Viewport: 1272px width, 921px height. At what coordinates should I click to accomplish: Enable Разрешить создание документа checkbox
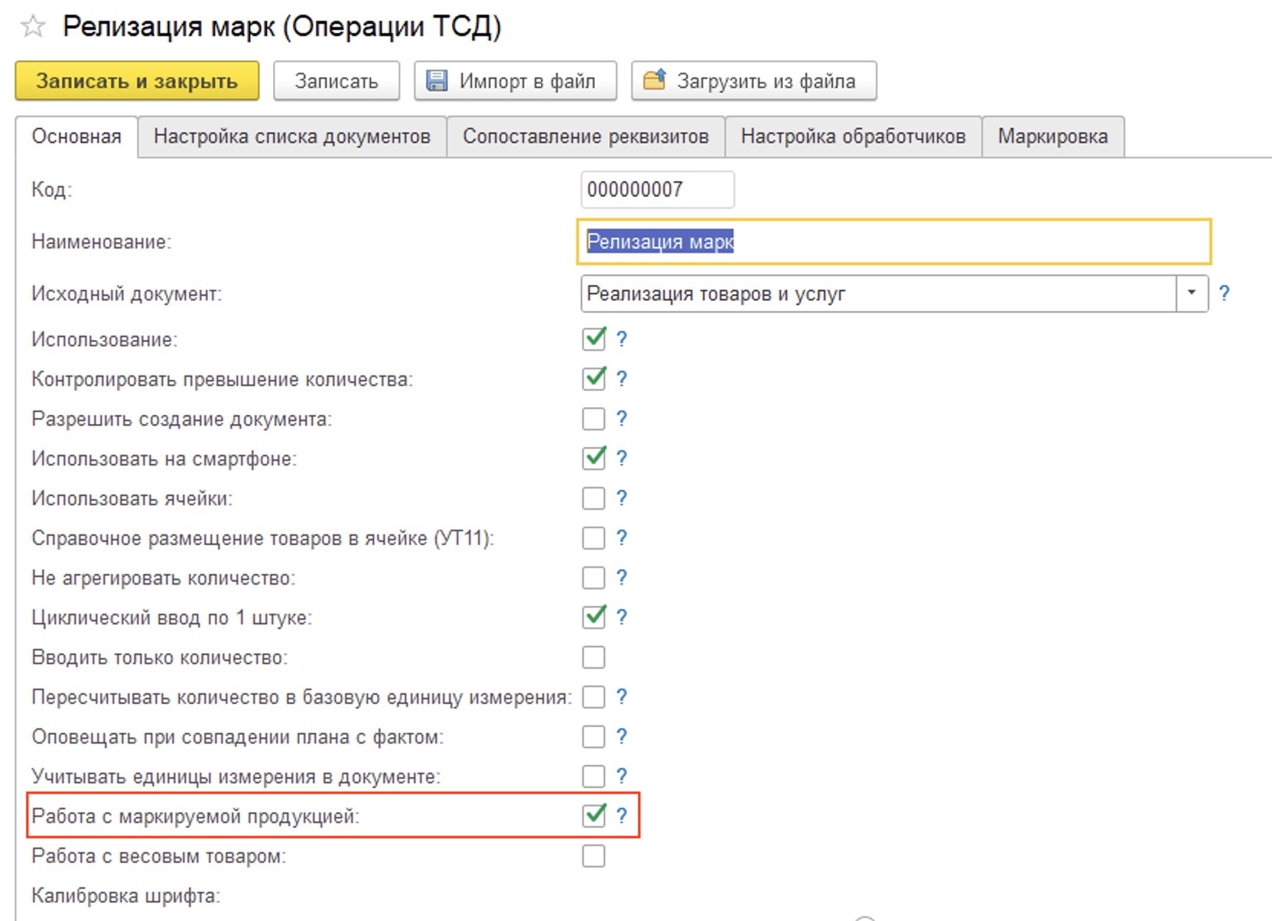(x=594, y=419)
